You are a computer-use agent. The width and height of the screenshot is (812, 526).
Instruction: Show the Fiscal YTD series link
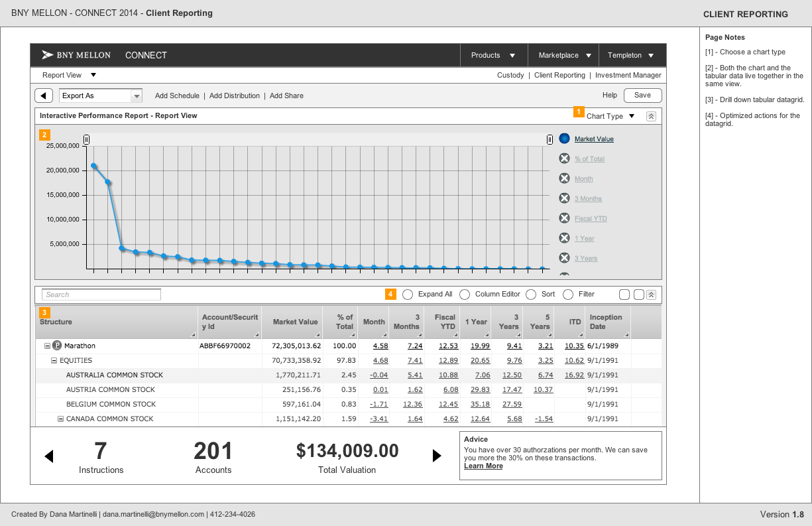[591, 219]
